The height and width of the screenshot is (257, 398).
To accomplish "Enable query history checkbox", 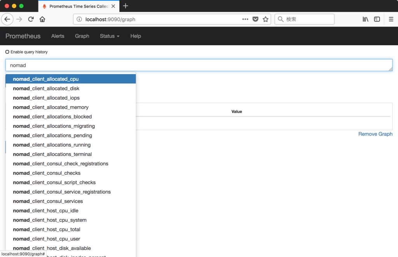I will point(7,52).
